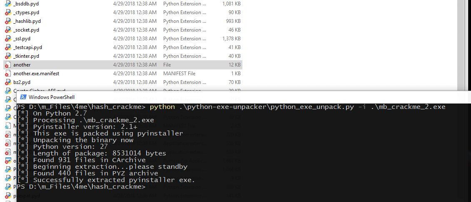Click the blank file icon of 'another'
Image resolution: width=471 pixels, height=202 pixels.
coord(8,65)
